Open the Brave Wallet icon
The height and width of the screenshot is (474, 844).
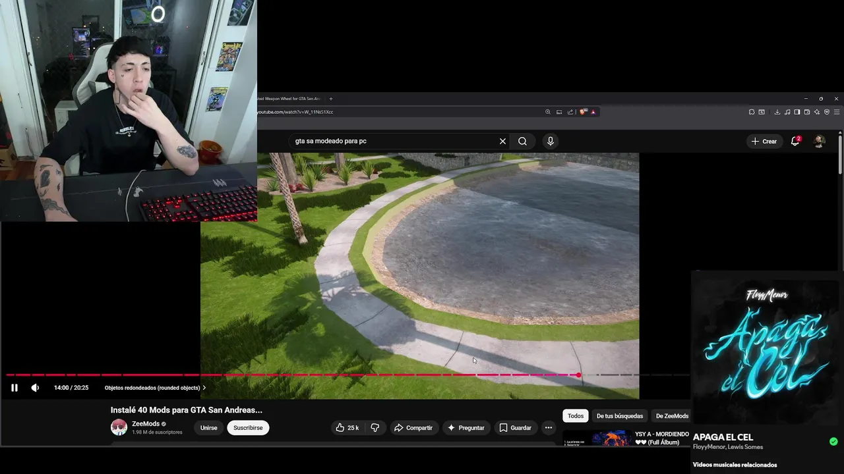click(x=807, y=112)
